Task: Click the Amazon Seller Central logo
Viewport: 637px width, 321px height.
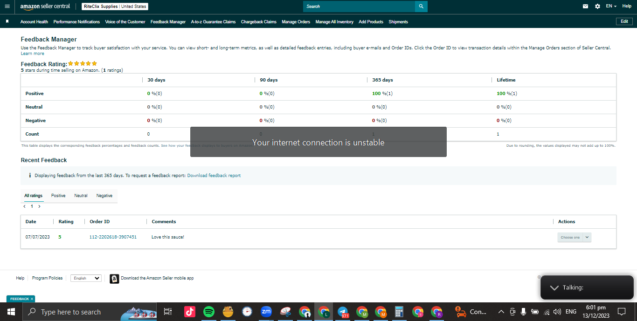Action: pos(45,7)
